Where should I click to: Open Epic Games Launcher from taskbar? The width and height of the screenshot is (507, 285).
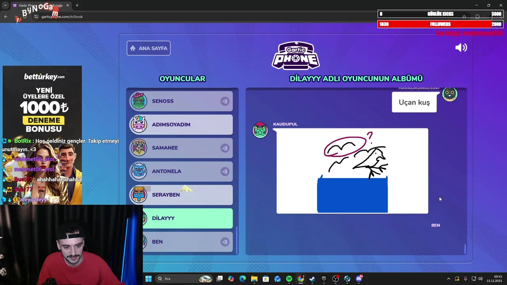(324, 279)
